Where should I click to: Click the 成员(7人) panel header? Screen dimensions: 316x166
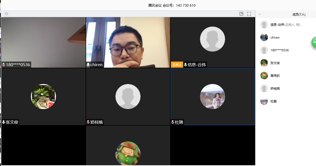click(299, 15)
